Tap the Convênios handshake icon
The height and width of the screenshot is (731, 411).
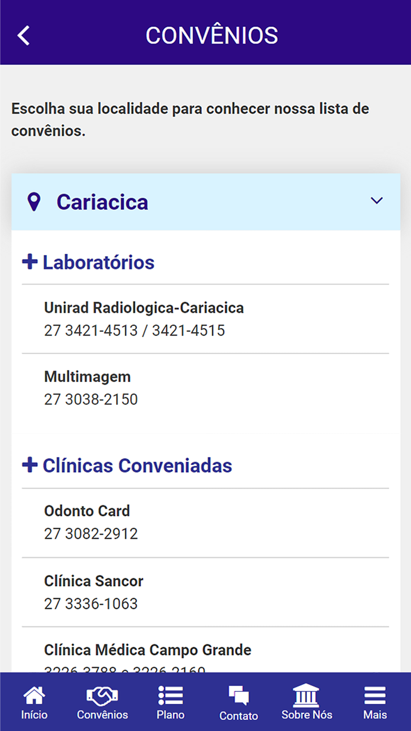(x=102, y=696)
